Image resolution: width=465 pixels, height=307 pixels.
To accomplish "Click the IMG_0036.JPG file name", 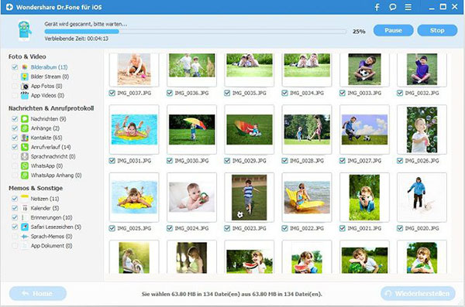I will click(x=191, y=93).
